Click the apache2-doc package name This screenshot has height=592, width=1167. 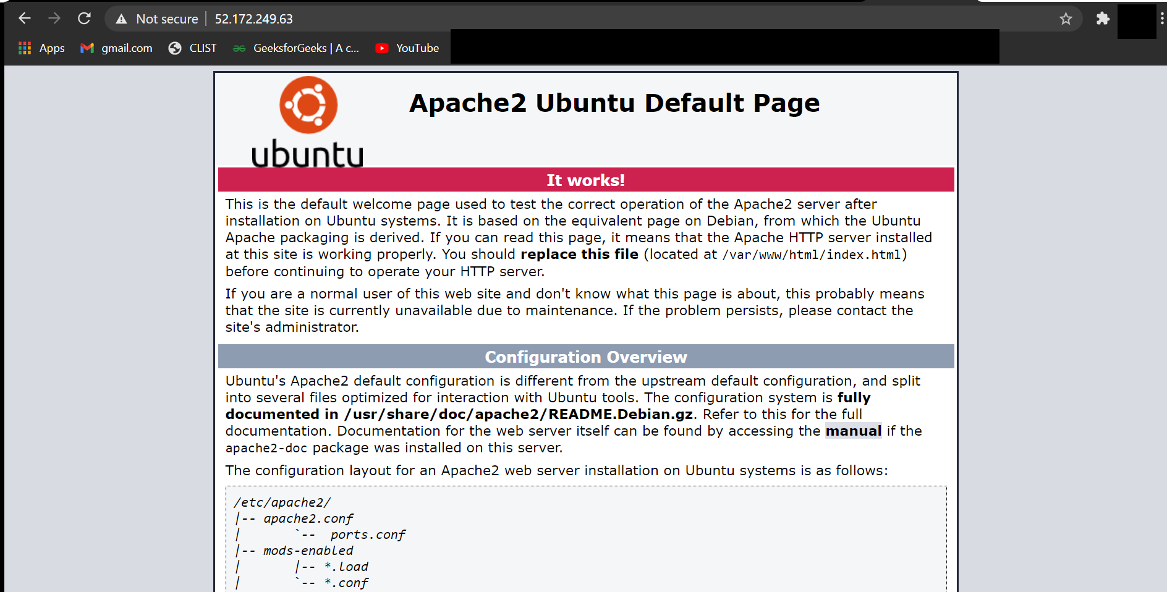(x=266, y=448)
